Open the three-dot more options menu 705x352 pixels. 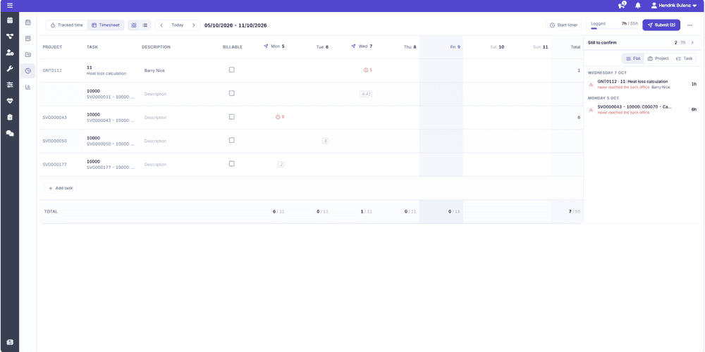click(689, 25)
